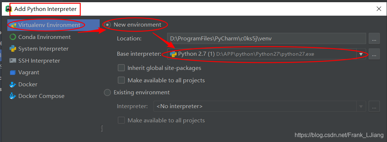387x142 pixels.
Task: Click the Docker label in the sidebar
Action: point(28,84)
